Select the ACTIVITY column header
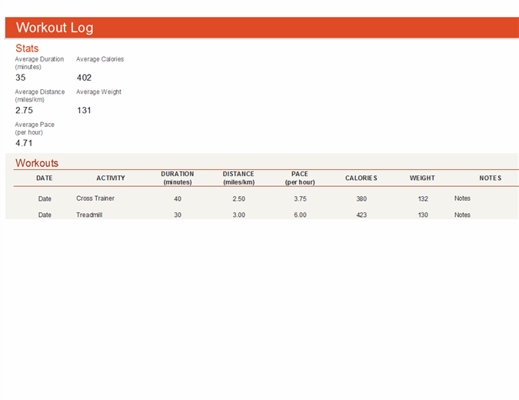This screenshot has width=519, height=400. (111, 178)
